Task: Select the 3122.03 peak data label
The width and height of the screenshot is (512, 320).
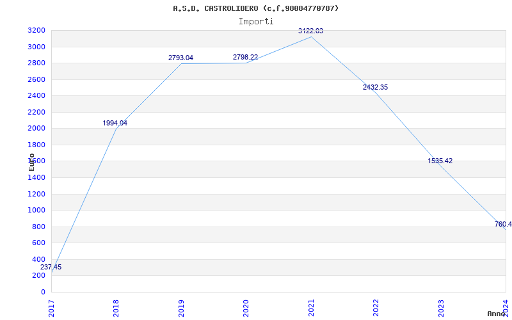Action: pos(310,31)
